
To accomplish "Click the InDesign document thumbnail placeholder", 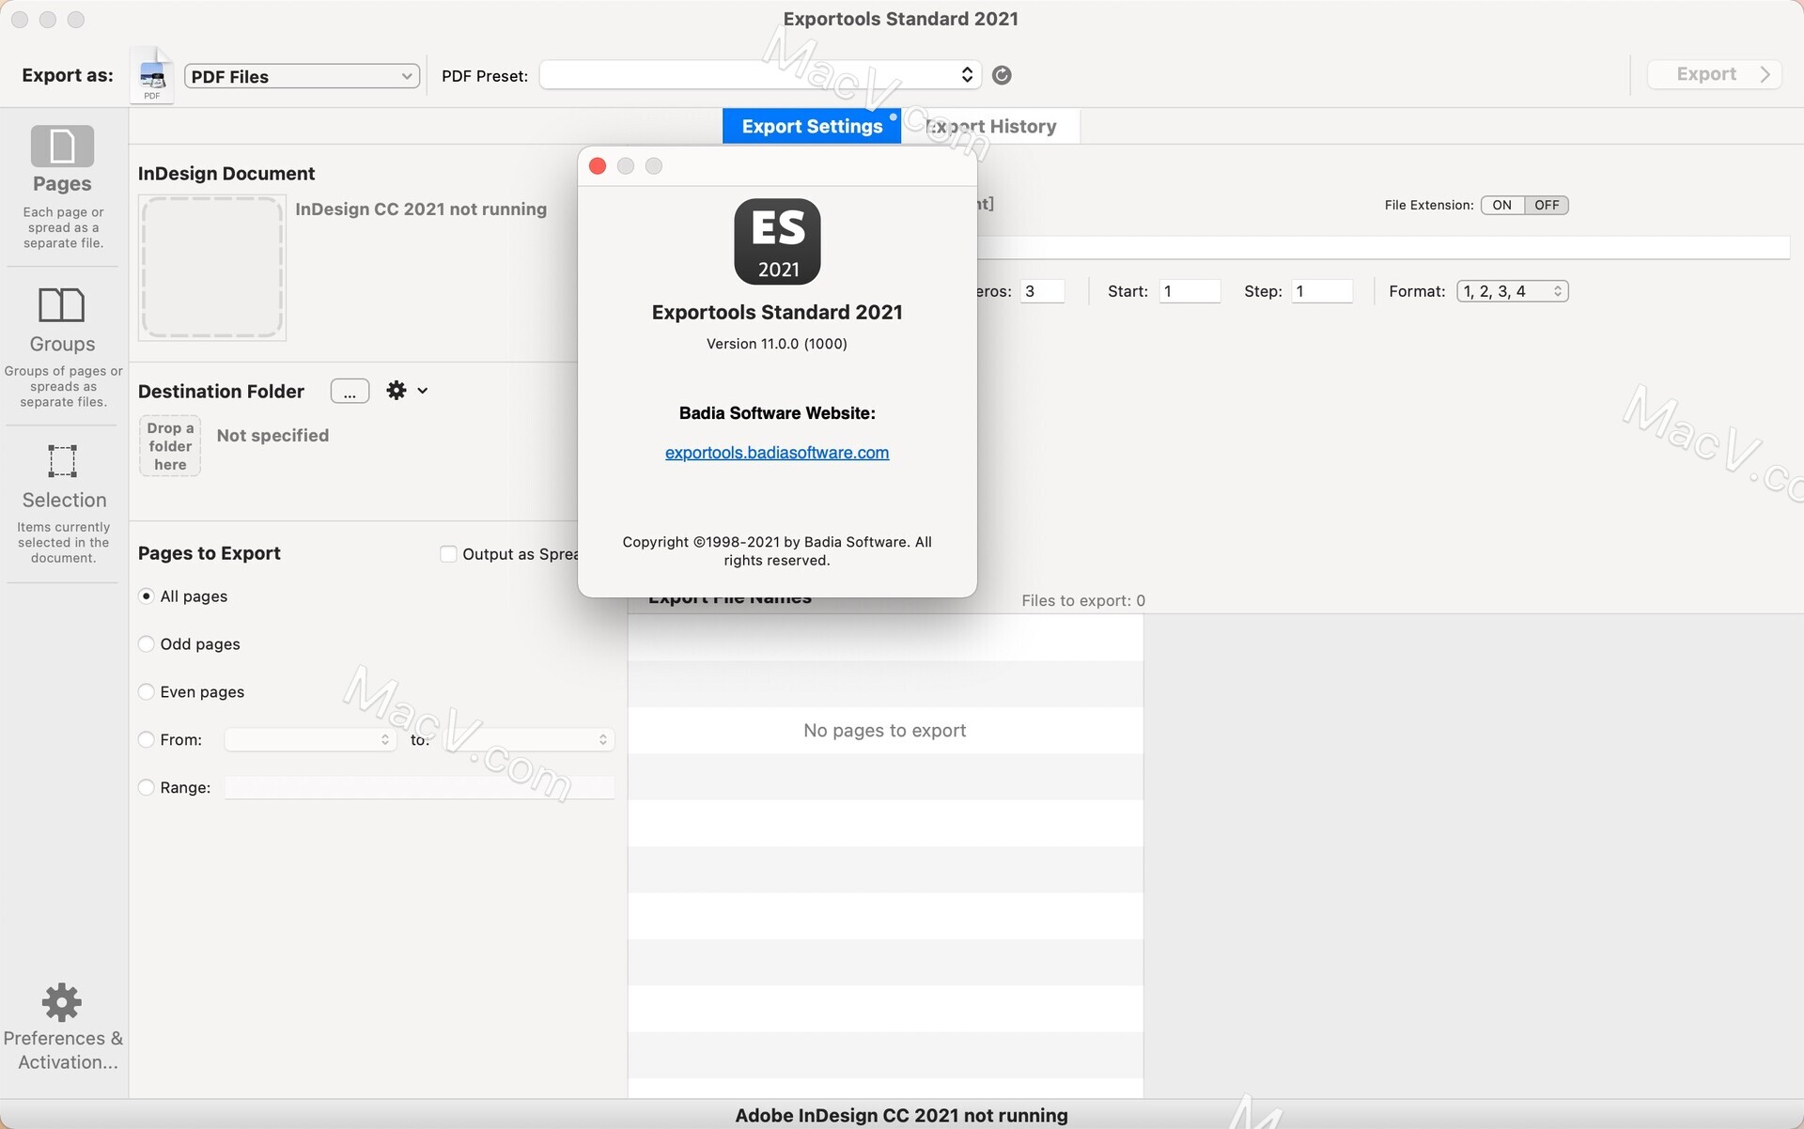I will (x=212, y=268).
